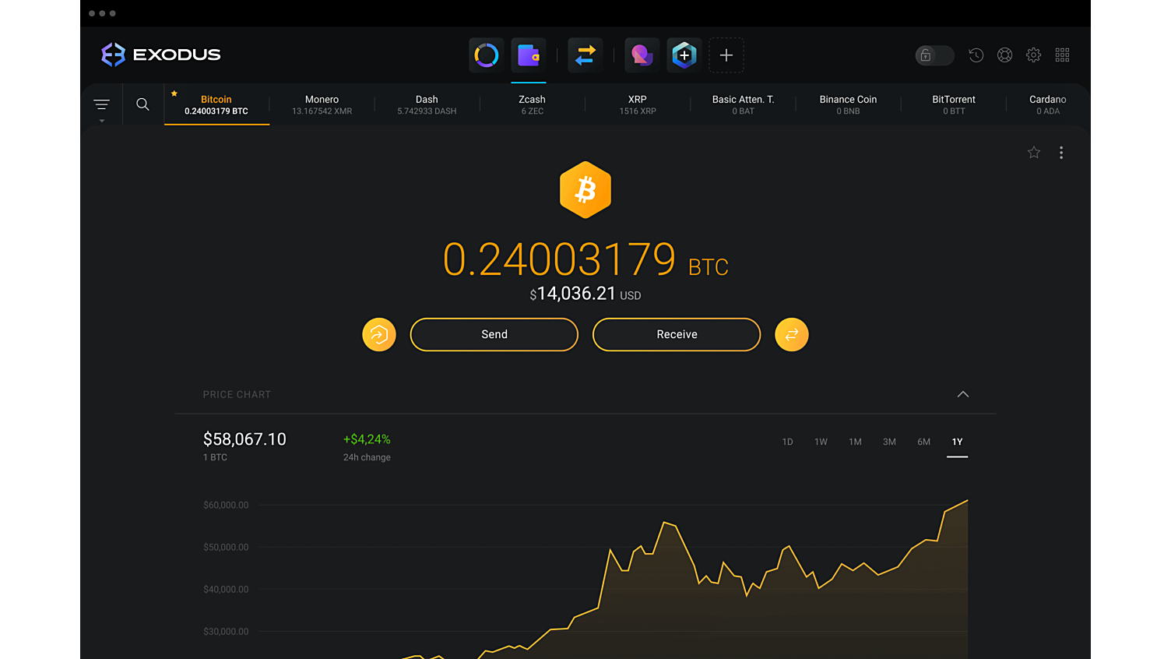Click the Send button
Screen dimensions: 1171x659
pos(494,334)
